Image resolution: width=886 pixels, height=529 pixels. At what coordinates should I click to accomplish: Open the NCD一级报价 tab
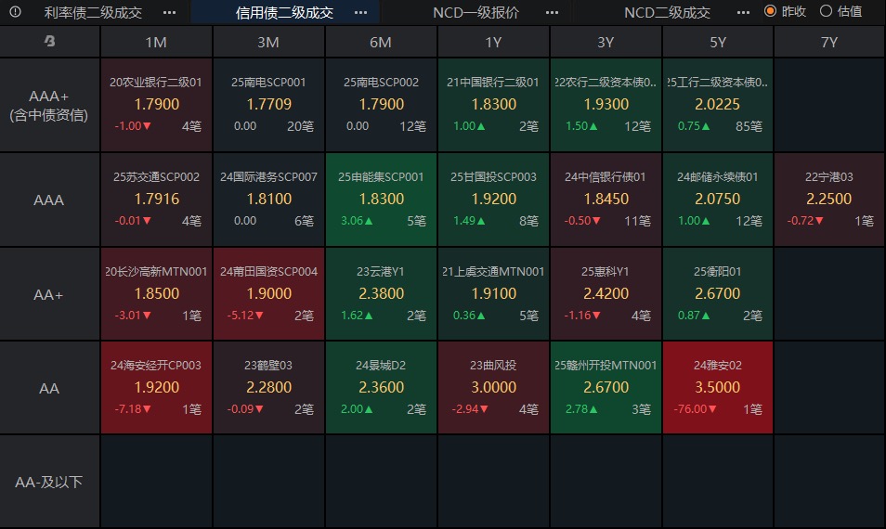click(476, 12)
